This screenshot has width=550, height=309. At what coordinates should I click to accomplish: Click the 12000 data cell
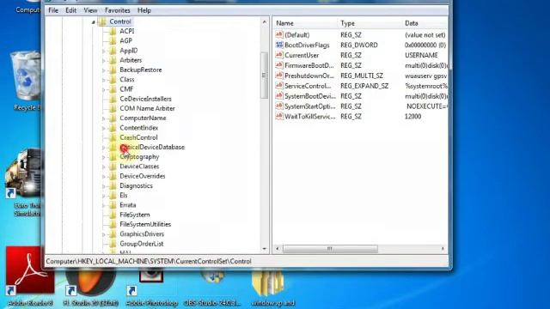click(412, 117)
